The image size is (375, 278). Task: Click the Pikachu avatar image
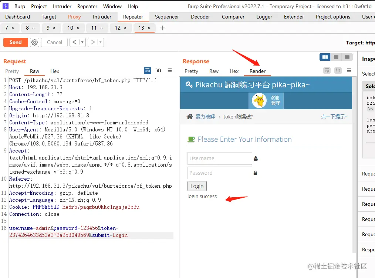coord(259,101)
